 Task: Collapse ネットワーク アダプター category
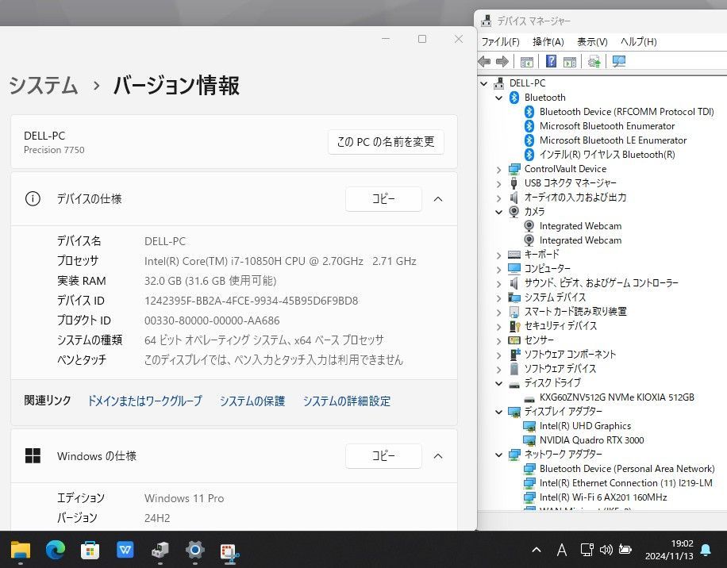pyautogui.click(x=499, y=455)
